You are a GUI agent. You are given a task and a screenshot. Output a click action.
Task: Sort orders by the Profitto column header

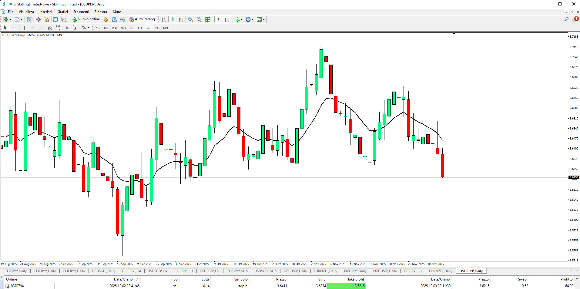pos(566,279)
